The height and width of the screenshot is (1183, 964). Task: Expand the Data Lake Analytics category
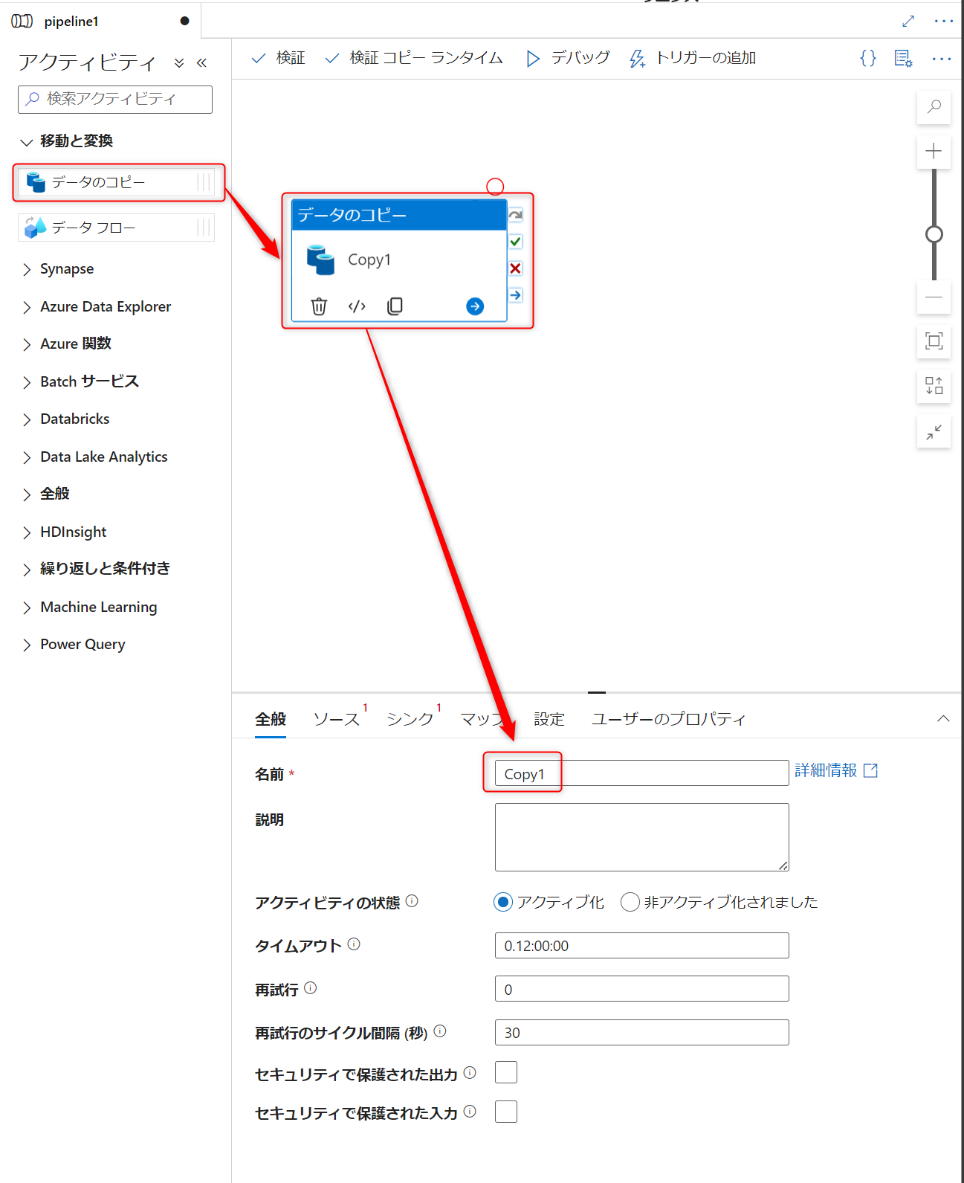[x=95, y=457]
